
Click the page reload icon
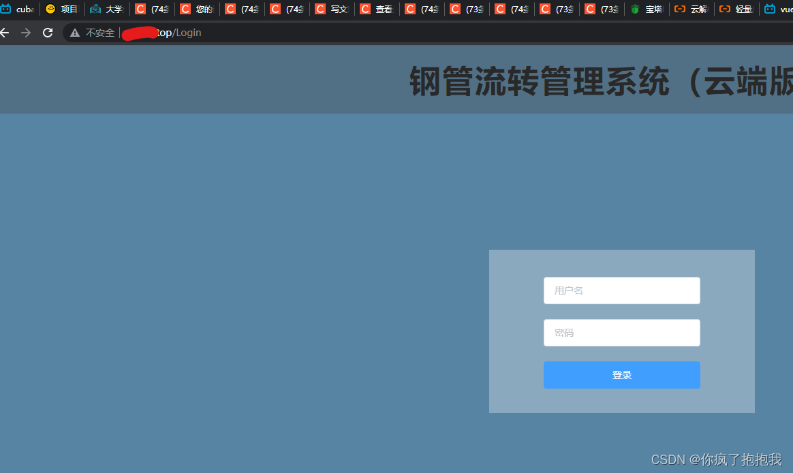pos(47,32)
